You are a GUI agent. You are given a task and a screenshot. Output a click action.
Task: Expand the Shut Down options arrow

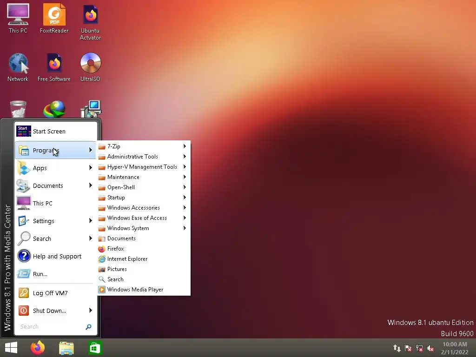pyautogui.click(x=91, y=310)
